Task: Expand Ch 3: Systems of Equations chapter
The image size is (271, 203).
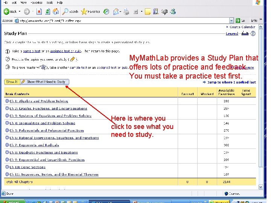Action: [x=7, y=116]
